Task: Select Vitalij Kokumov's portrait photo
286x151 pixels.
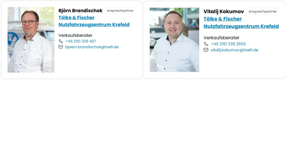Action: pyautogui.click(x=174, y=40)
